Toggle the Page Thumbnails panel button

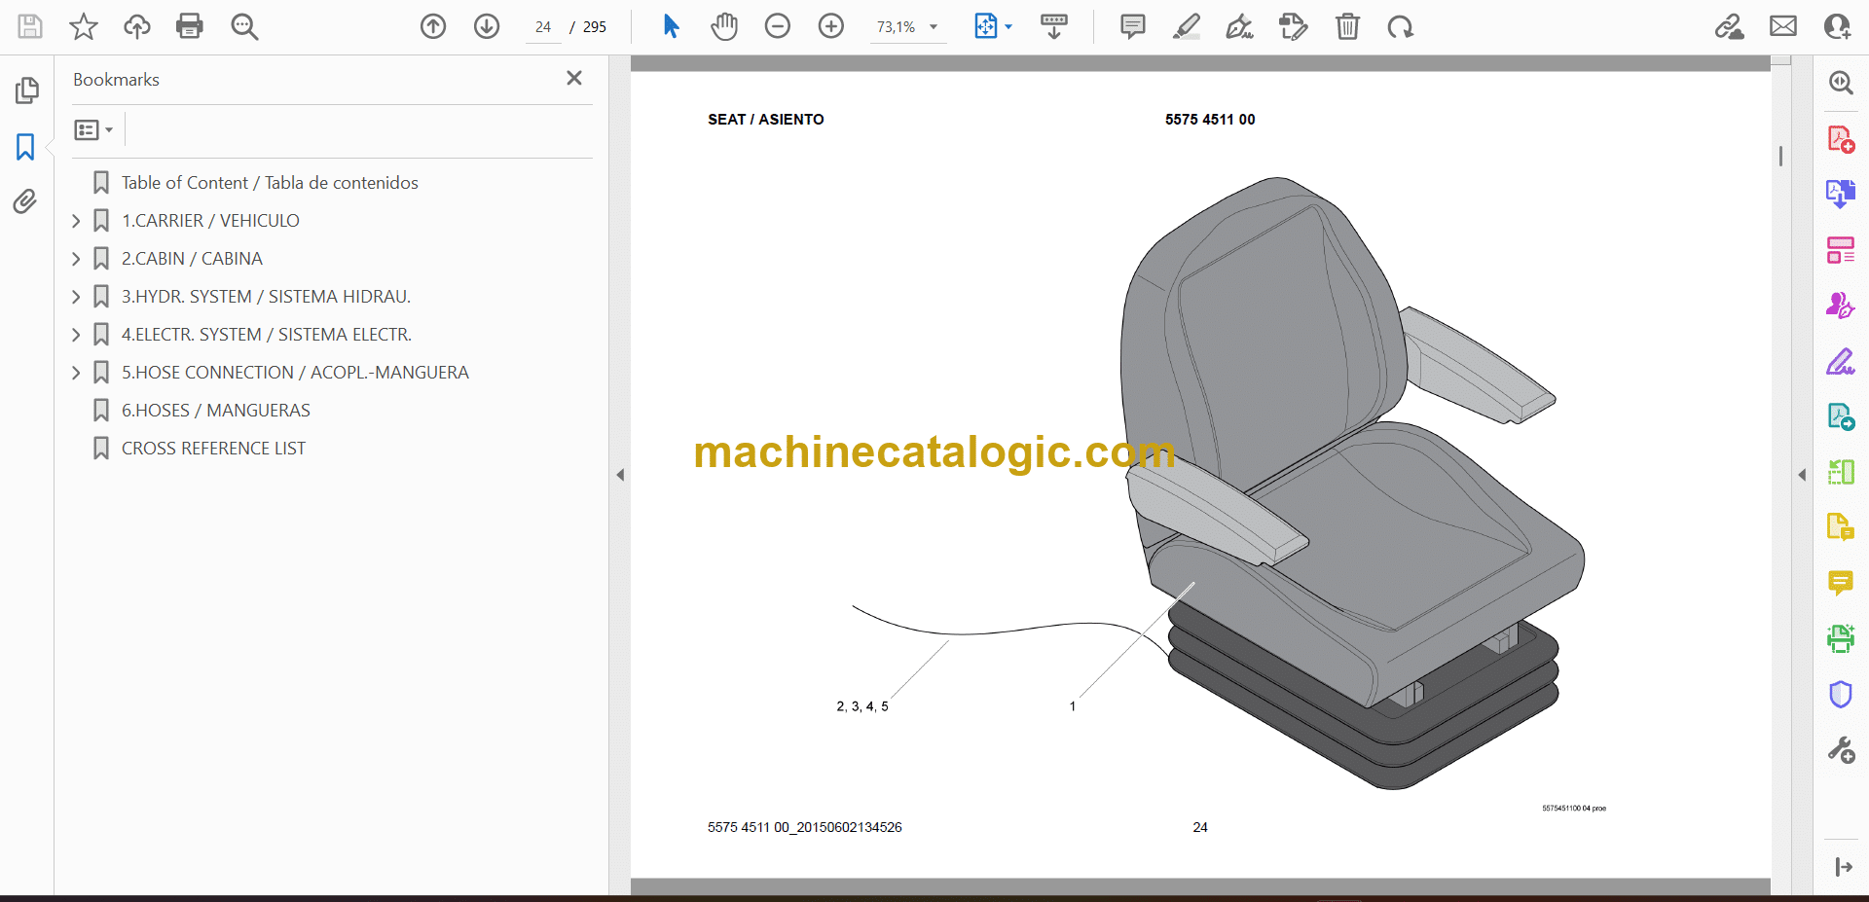point(26,90)
